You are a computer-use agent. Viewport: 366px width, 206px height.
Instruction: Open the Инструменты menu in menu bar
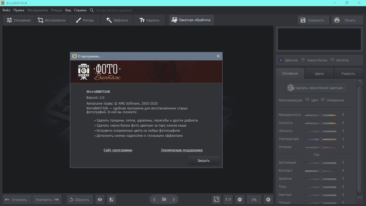pos(38,10)
